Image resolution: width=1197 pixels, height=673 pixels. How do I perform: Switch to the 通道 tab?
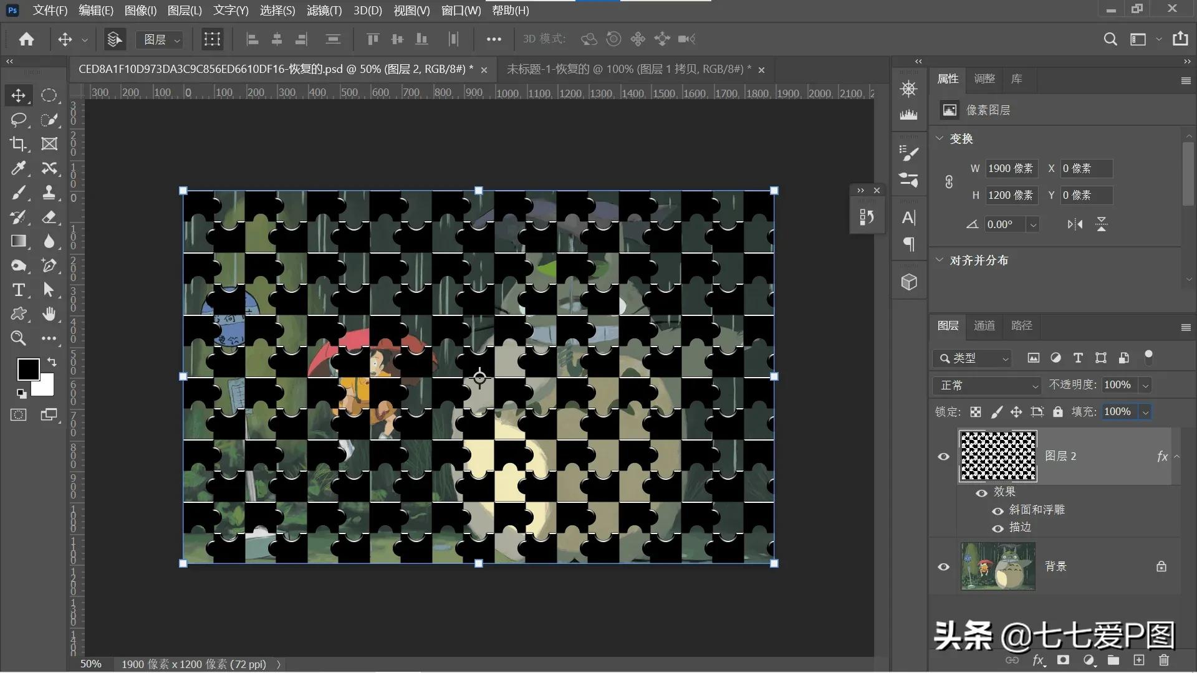(984, 325)
